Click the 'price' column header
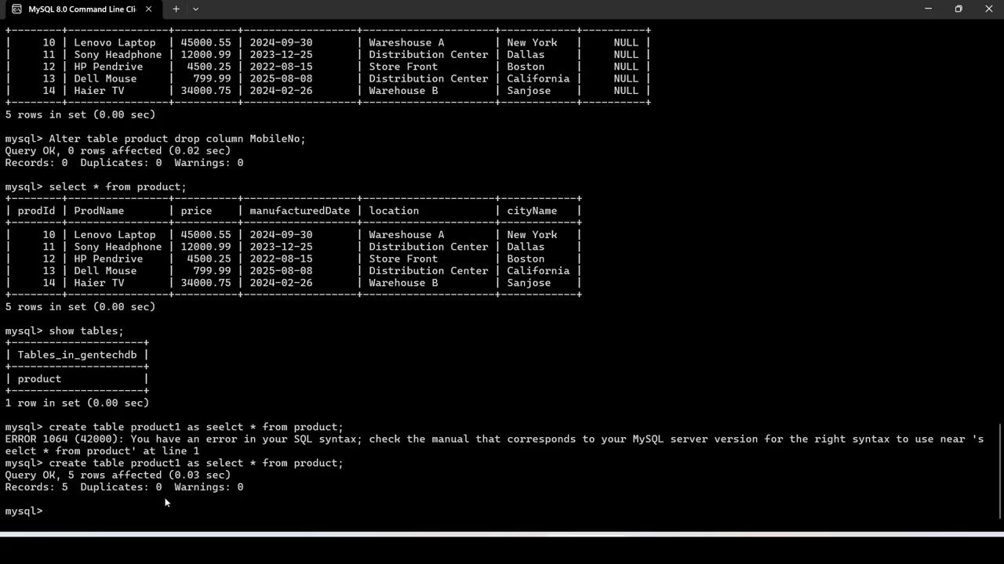This screenshot has width=1004, height=564. pyautogui.click(x=196, y=211)
